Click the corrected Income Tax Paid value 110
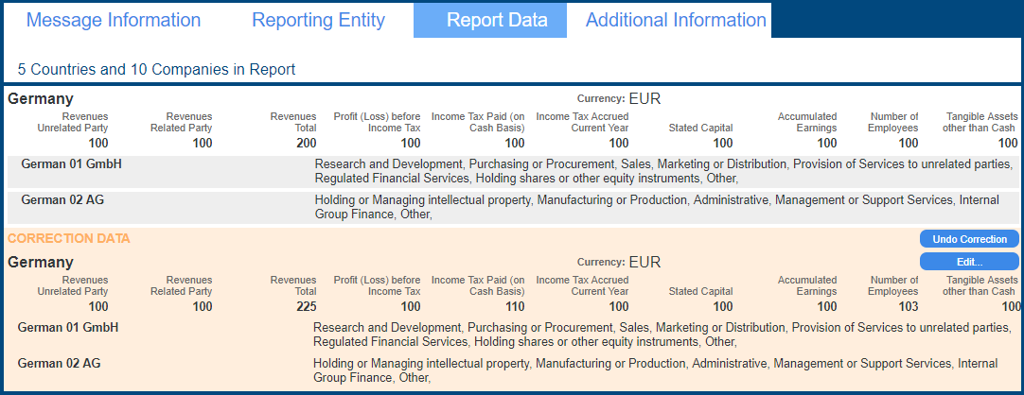 [514, 307]
